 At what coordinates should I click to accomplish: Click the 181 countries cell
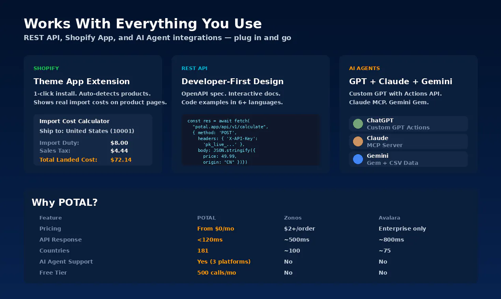203,251
